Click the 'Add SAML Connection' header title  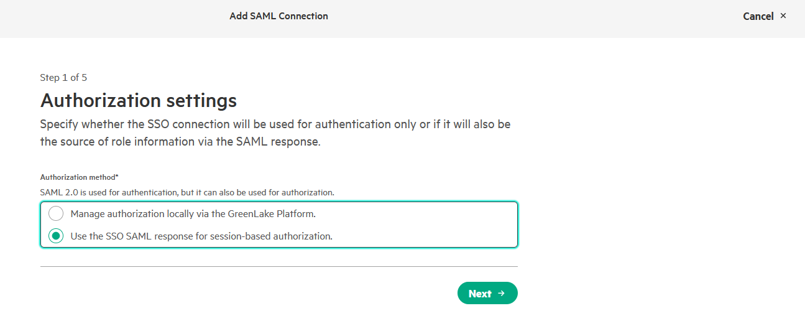click(278, 16)
